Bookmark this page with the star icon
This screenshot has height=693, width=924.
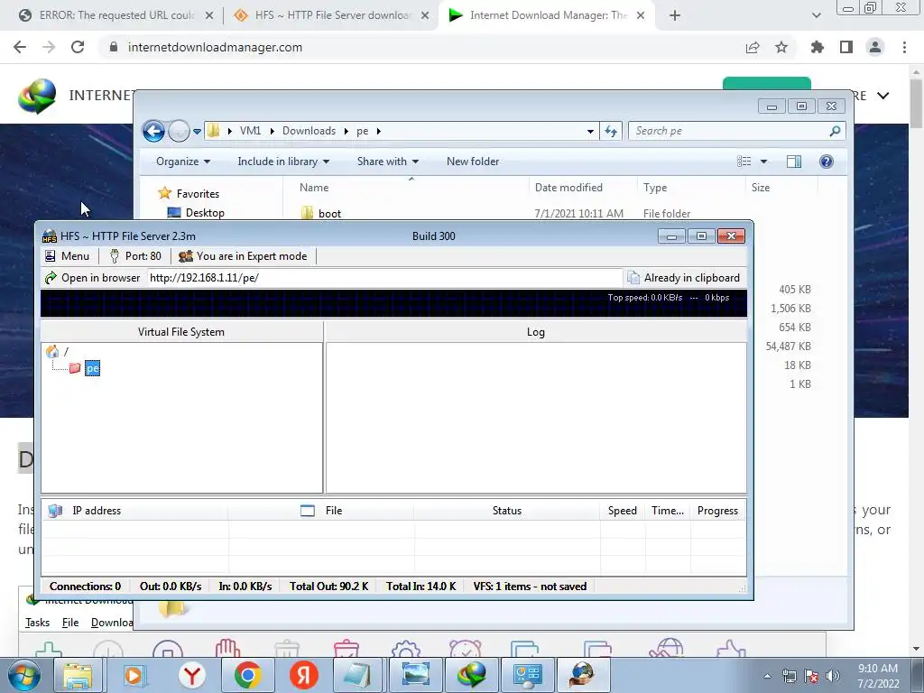(781, 47)
